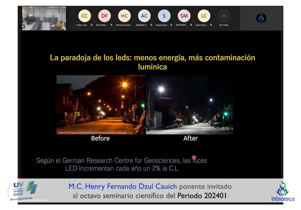
Task: Click the muted mic beside Carlos Cad
Action: (x=91, y=25)
